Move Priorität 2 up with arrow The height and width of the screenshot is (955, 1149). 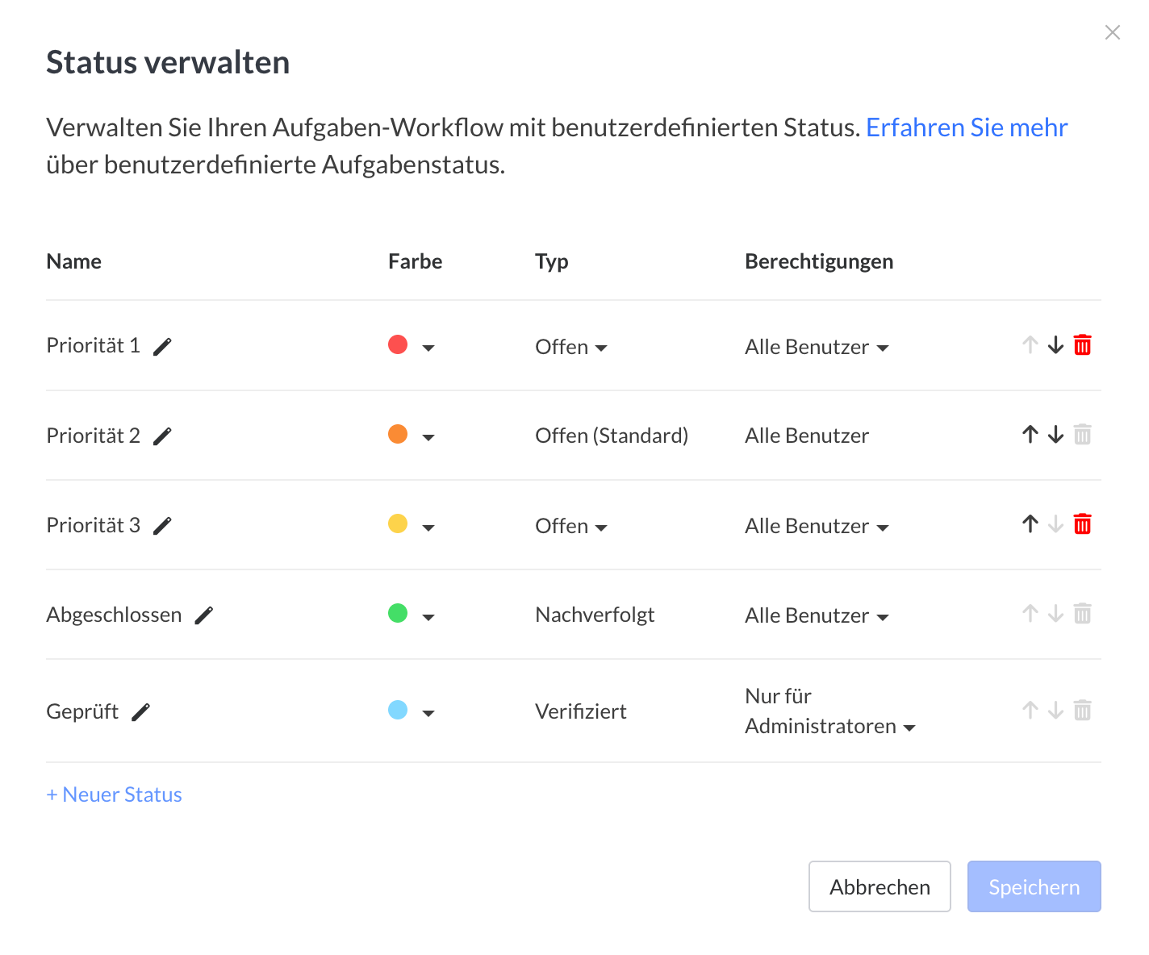(x=1030, y=435)
